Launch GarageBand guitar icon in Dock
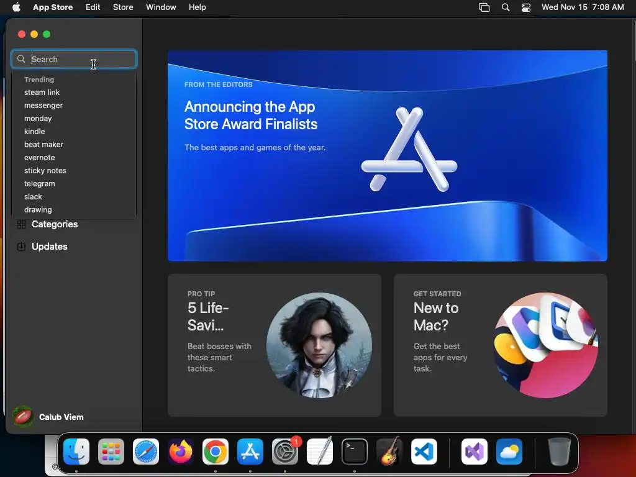This screenshot has width=636, height=477. pyautogui.click(x=389, y=452)
